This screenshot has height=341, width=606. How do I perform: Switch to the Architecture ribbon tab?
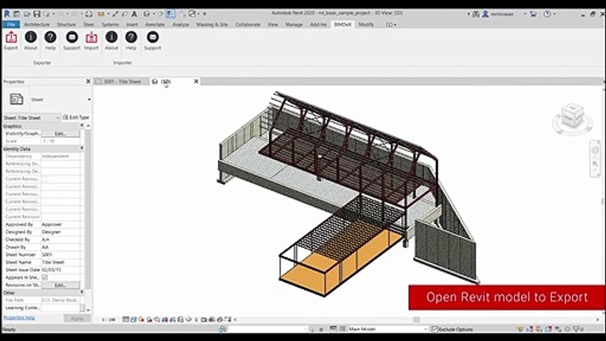36,24
